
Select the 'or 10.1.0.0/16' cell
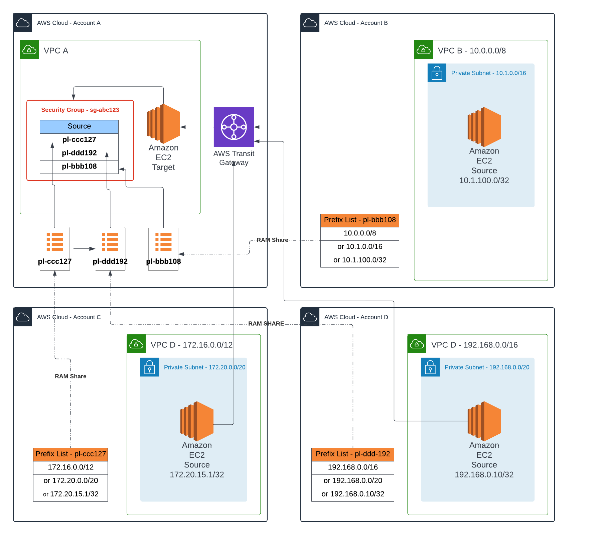pyautogui.click(x=360, y=247)
